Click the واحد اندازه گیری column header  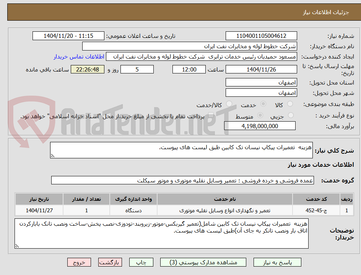[133, 199]
